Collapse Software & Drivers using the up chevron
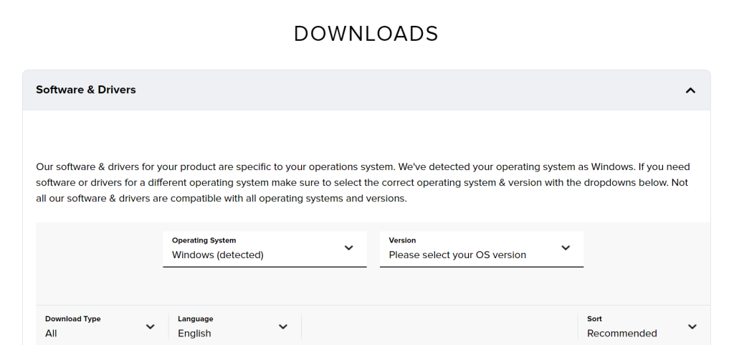Screen dimensions: 734x345 690,90
